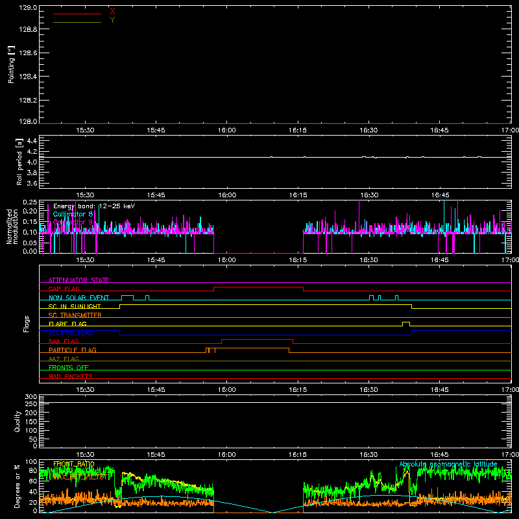This screenshot has width=519, height=519.
Task: Click the 100 tick on Degrees axis
Action: click(x=30, y=462)
